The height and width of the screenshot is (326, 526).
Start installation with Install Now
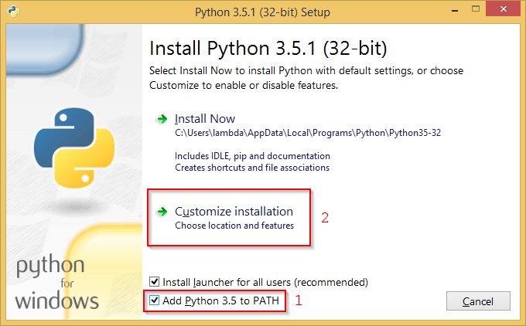(205, 119)
